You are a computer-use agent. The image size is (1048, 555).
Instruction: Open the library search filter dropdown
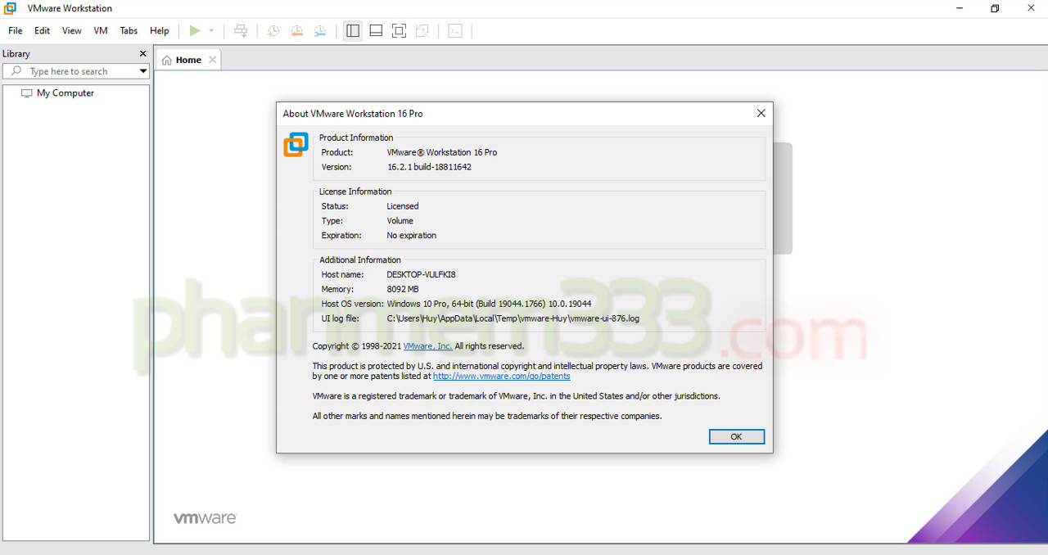click(x=143, y=71)
